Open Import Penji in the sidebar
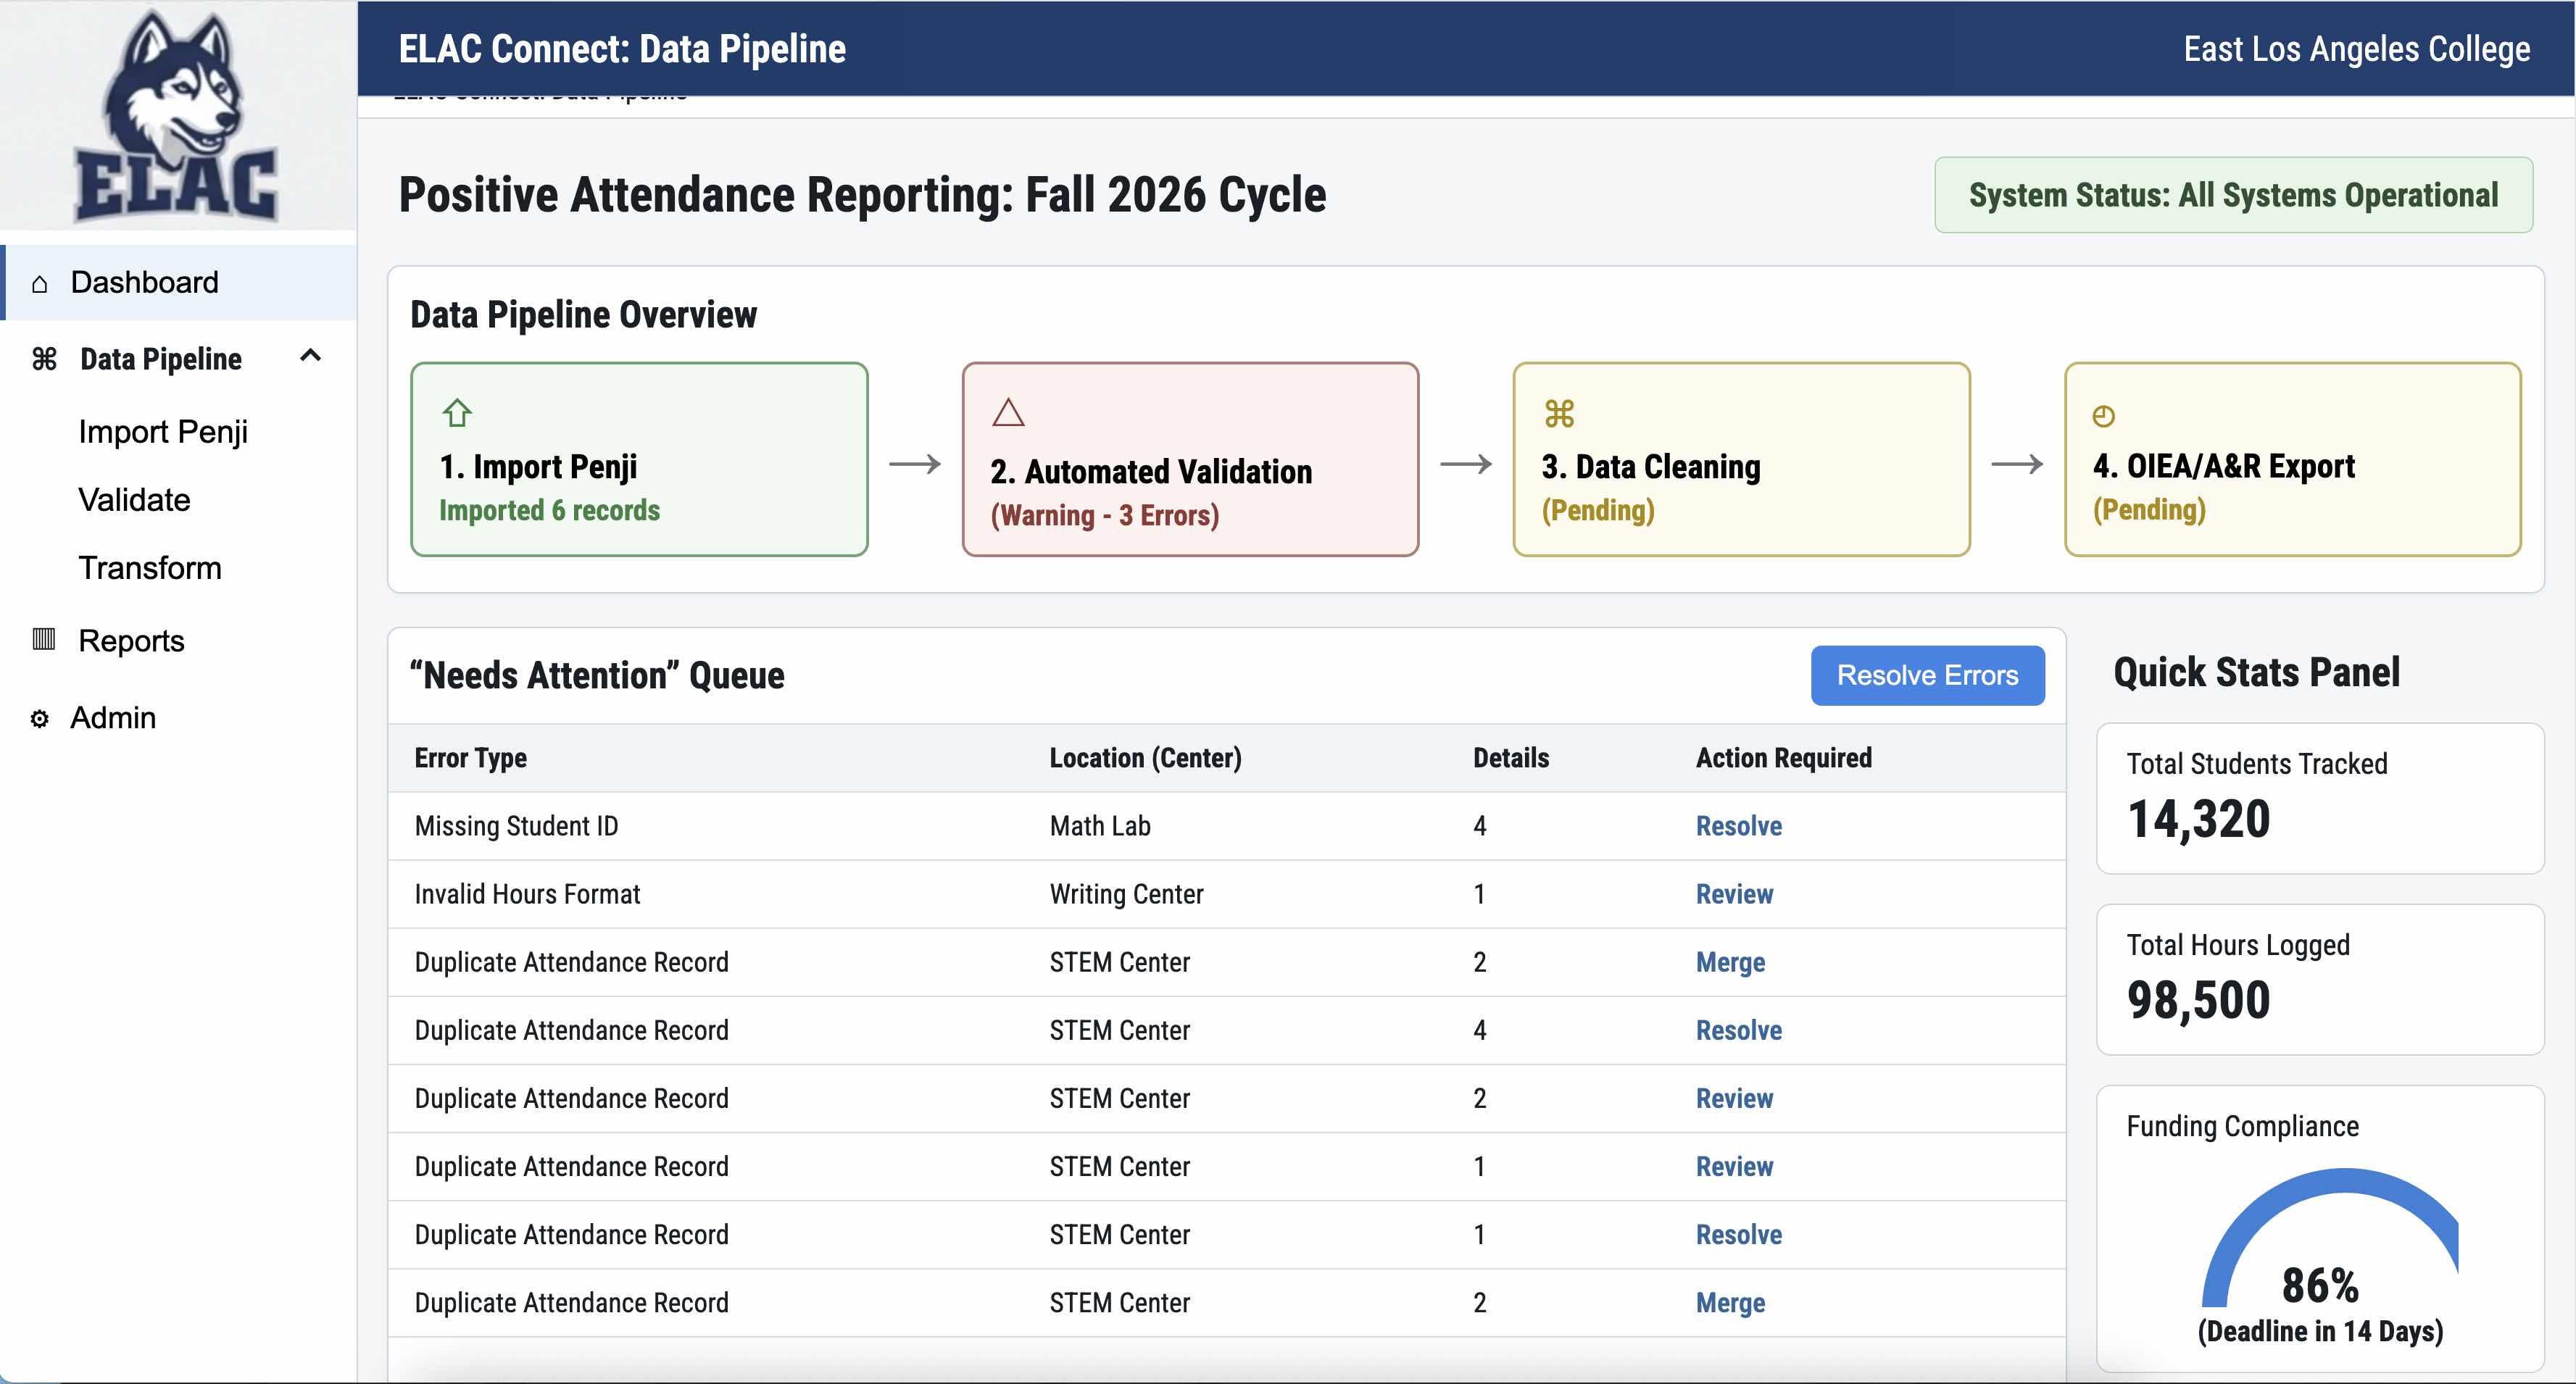 163,432
